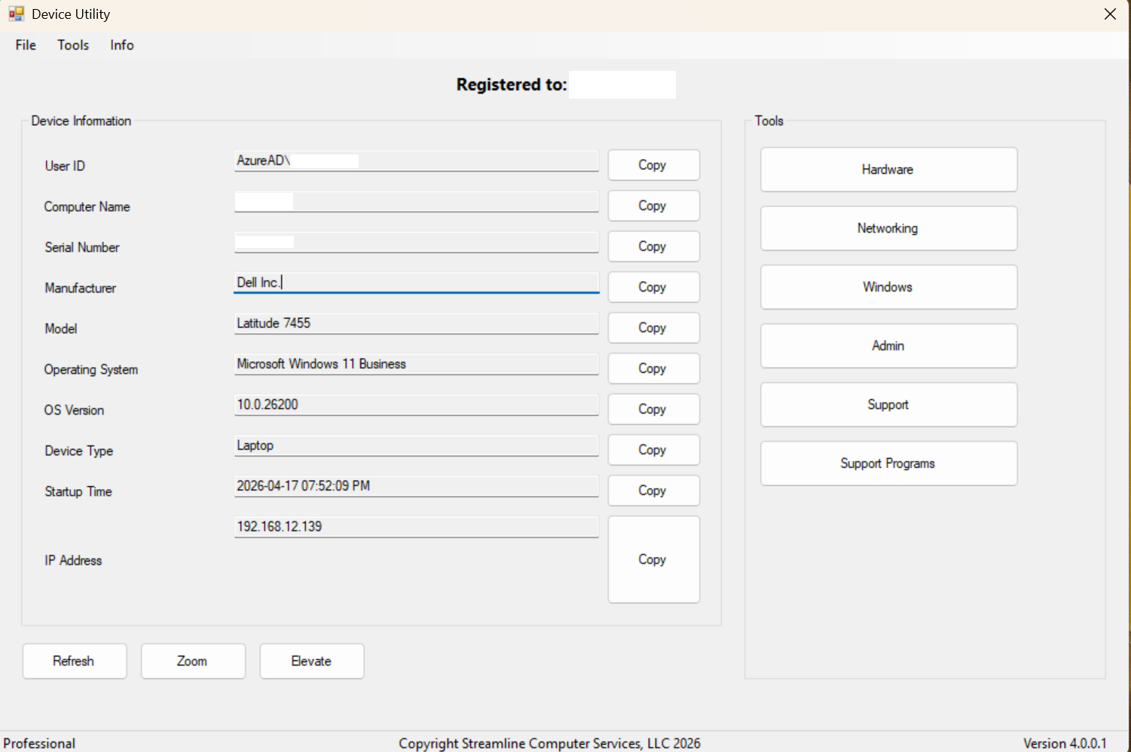
Task: Launch the Admin tools section
Action: click(888, 346)
